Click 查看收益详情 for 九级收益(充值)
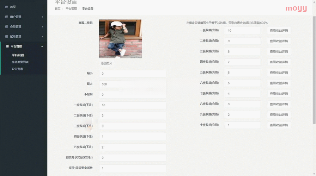The width and height of the screenshot is (316, 176). (279, 115)
